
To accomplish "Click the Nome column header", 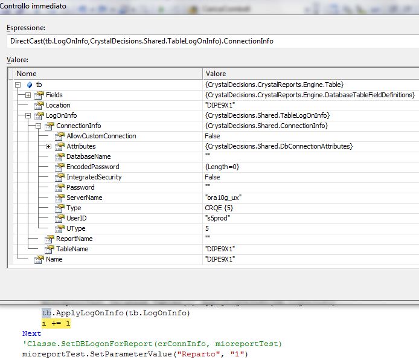I will [107, 74].
